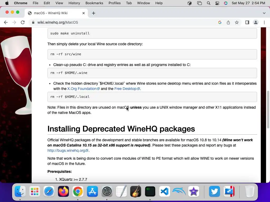Click the stacked windows menu bar icon
This screenshot has height=202, width=270.
click(x=199, y=3)
